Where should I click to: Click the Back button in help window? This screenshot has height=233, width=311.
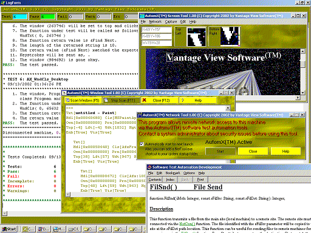[x=185, y=180]
